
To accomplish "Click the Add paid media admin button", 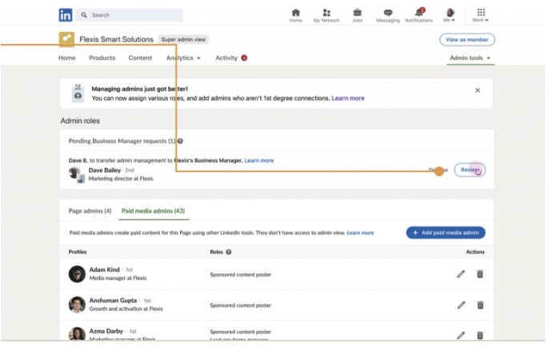I will click(x=445, y=233).
